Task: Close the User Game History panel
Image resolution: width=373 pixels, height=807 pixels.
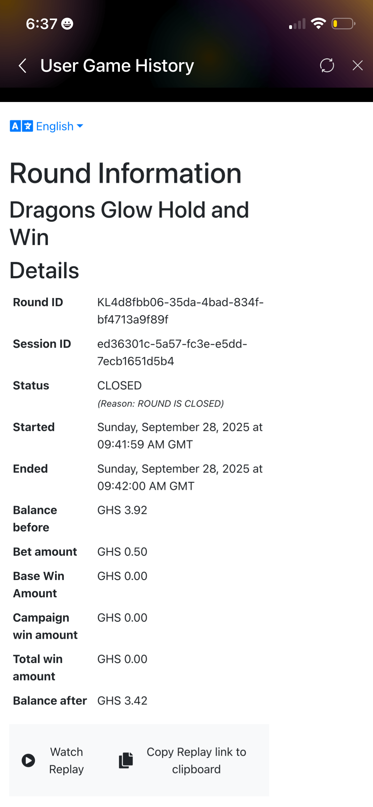Action: point(357,65)
